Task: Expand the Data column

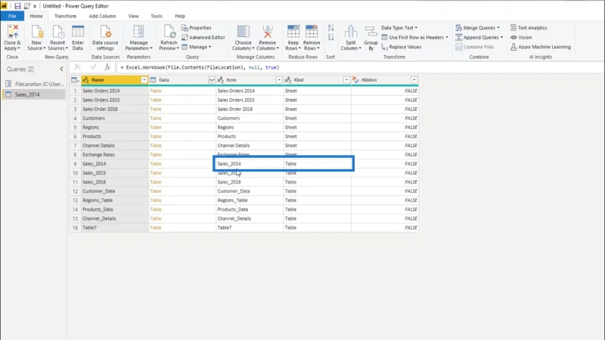Action: pyautogui.click(x=212, y=80)
